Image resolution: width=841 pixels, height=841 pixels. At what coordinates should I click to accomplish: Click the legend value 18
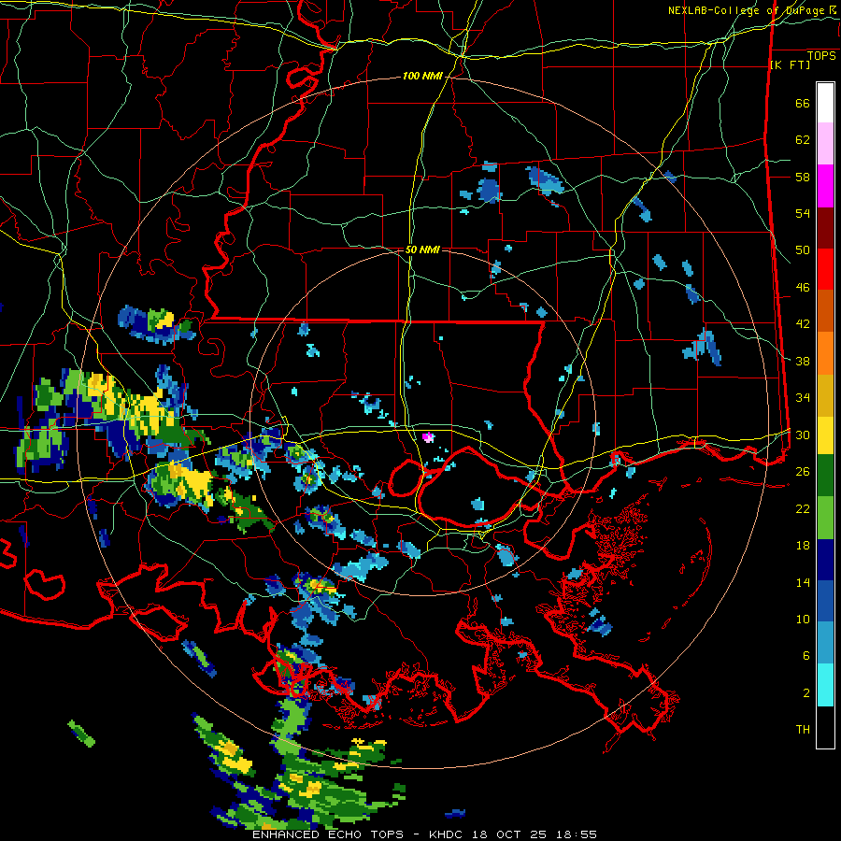click(x=803, y=546)
